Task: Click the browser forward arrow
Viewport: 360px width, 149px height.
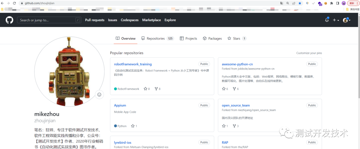Action: (8, 3)
